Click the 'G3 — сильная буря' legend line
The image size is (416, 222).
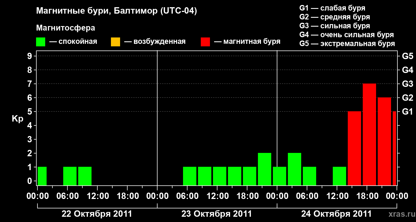point(335,26)
